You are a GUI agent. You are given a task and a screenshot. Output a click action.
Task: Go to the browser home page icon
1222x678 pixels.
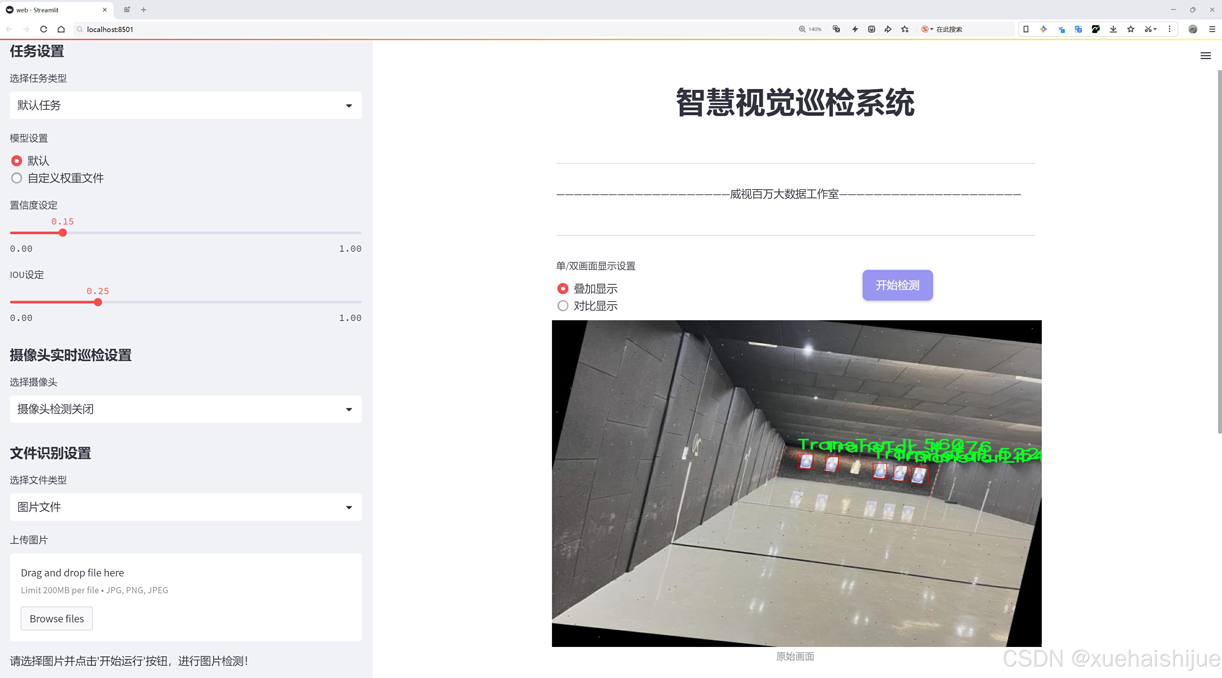pyautogui.click(x=61, y=29)
